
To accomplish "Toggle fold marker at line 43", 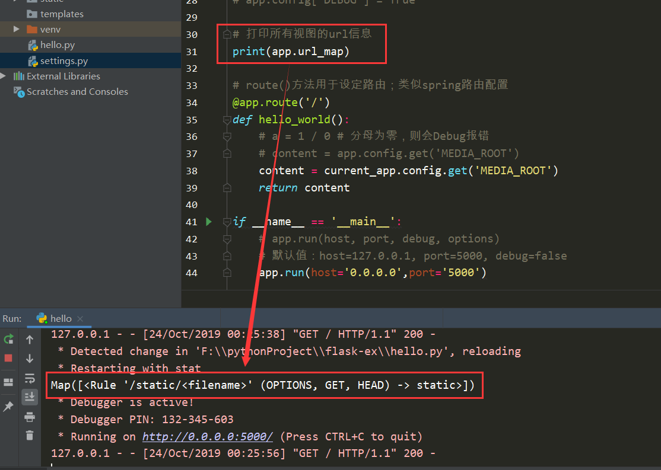I will [x=227, y=256].
